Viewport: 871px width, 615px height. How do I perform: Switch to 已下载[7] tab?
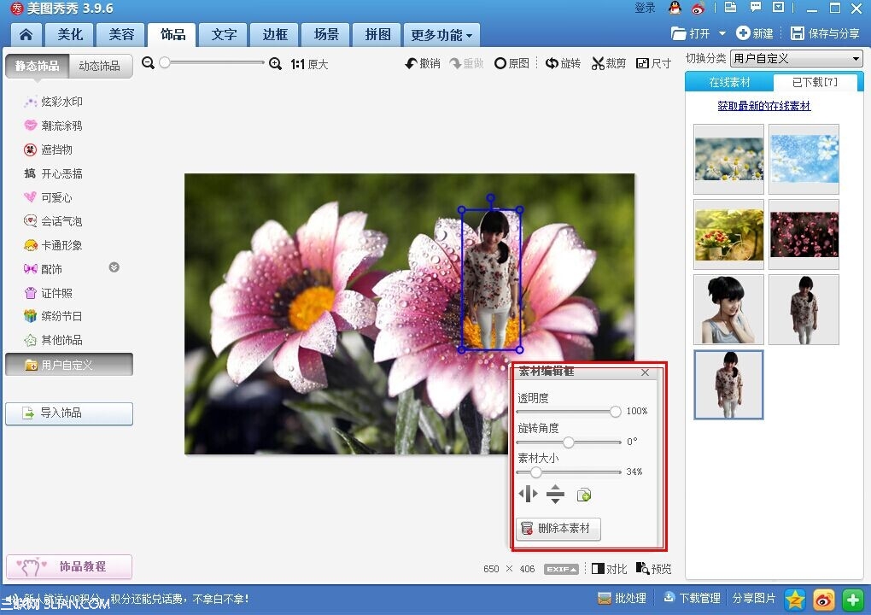tap(815, 82)
